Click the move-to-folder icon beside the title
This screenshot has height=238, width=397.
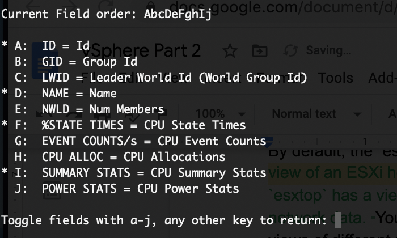point(259,50)
